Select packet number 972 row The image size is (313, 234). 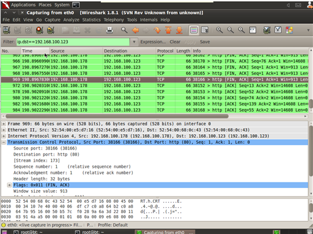(x=155, y=86)
